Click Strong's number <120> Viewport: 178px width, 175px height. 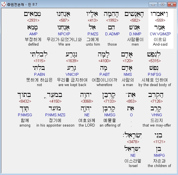128,61
